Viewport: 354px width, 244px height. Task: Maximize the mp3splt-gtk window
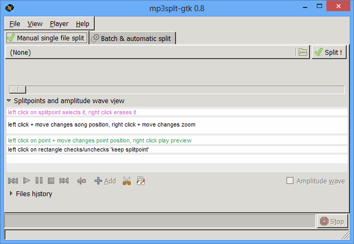[319, 6]
